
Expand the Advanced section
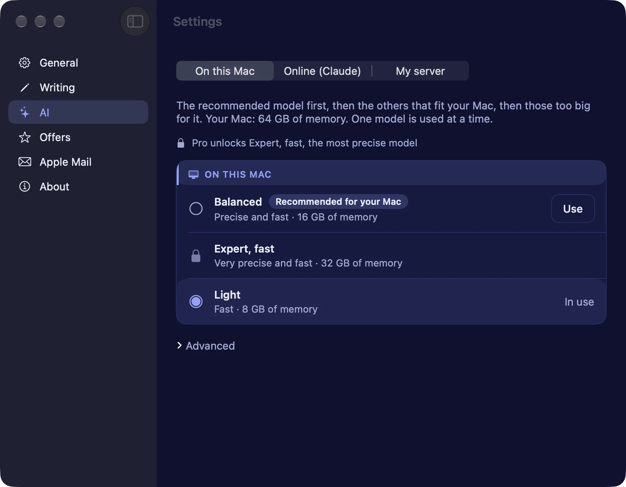click(206, 346)
